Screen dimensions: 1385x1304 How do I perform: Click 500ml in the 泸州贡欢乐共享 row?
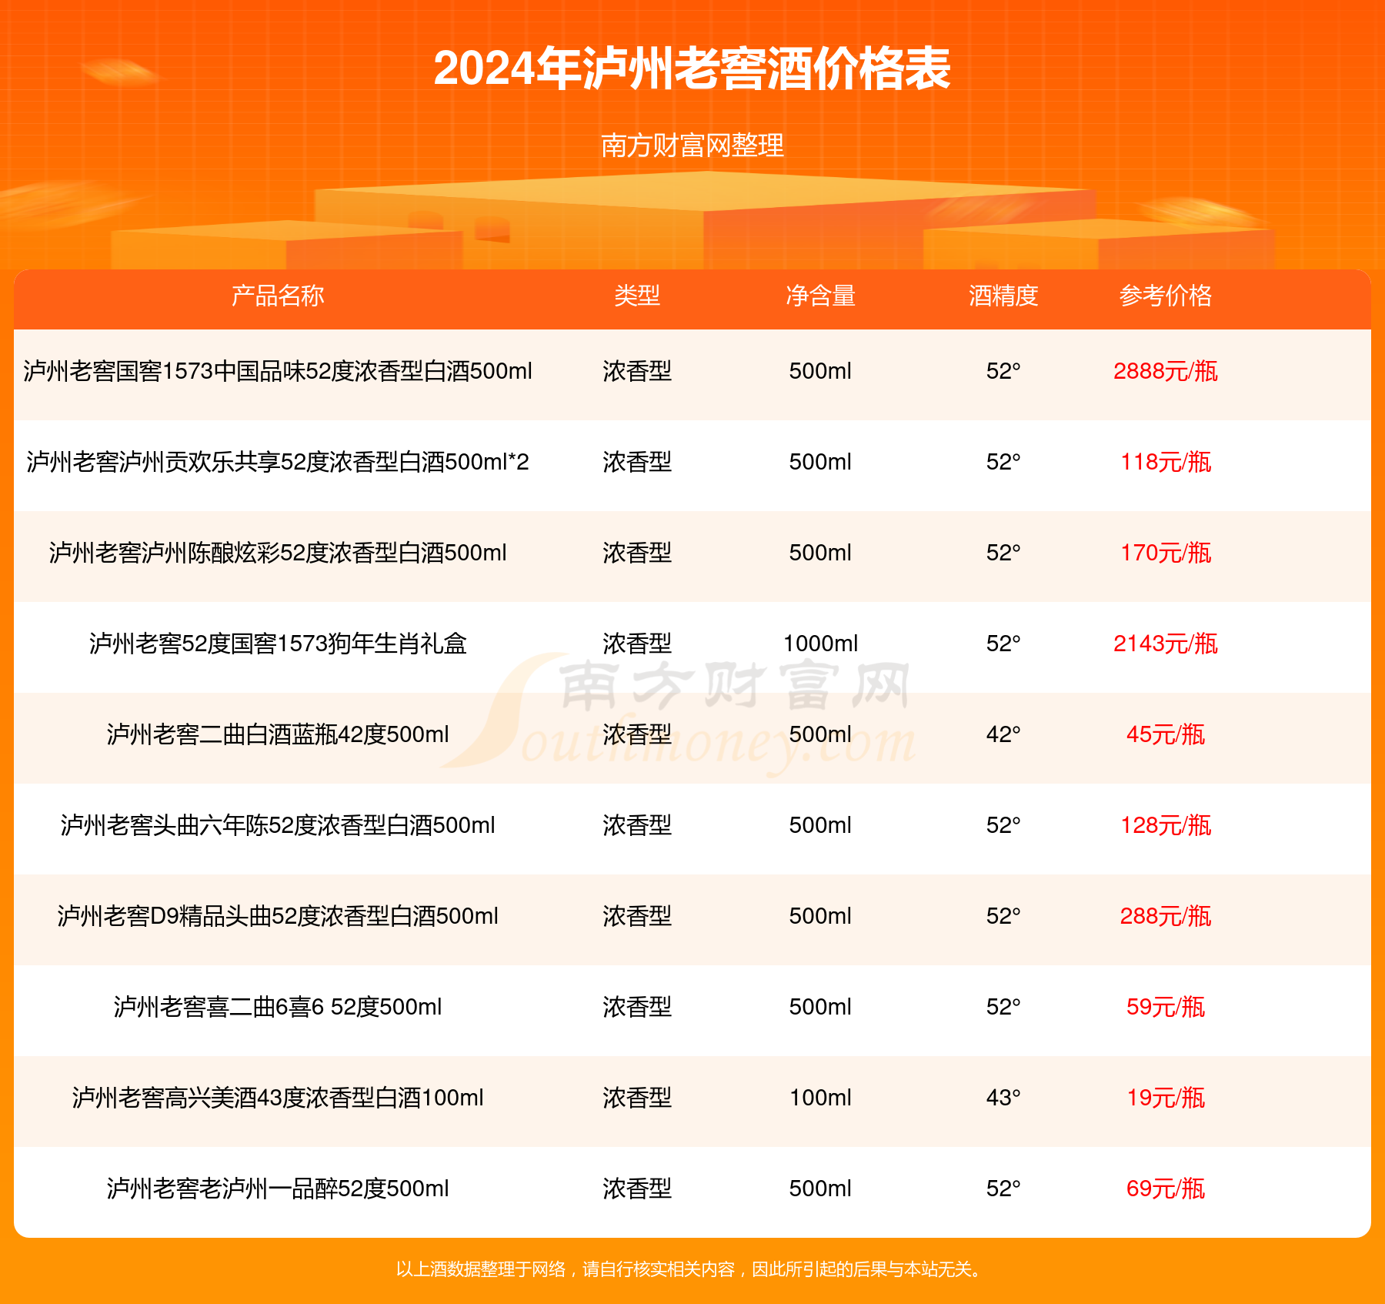click(x=820, y=462)
